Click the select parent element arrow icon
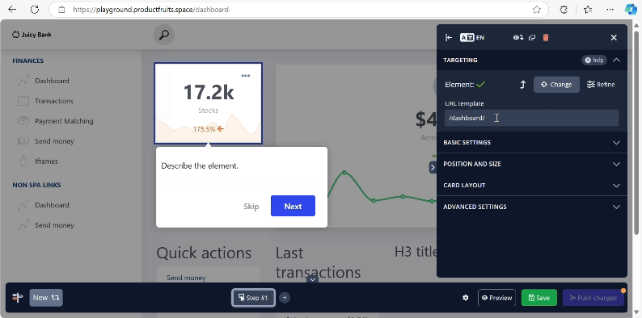The height and width of the screenshot is (318, 642). [523, 85]
